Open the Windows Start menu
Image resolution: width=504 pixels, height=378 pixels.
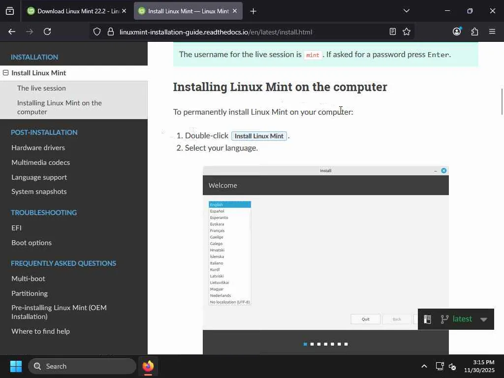pyautogui.click(x=16, y=366)
